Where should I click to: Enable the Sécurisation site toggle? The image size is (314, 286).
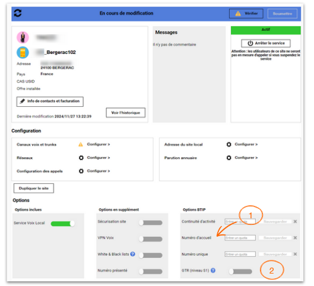pyautogui.click(x=151, y=223)
